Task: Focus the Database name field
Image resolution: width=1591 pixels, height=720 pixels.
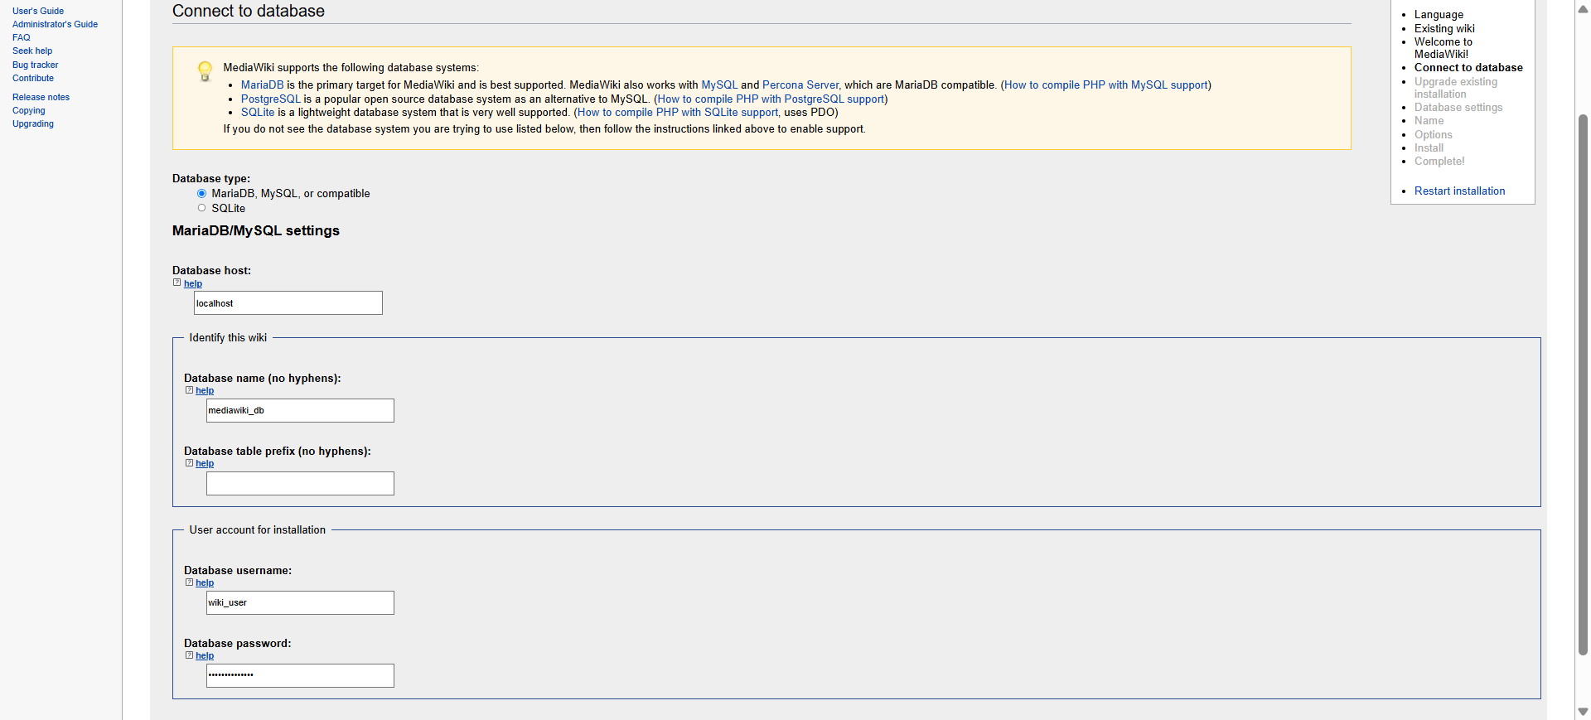Action: pos(300,410)
